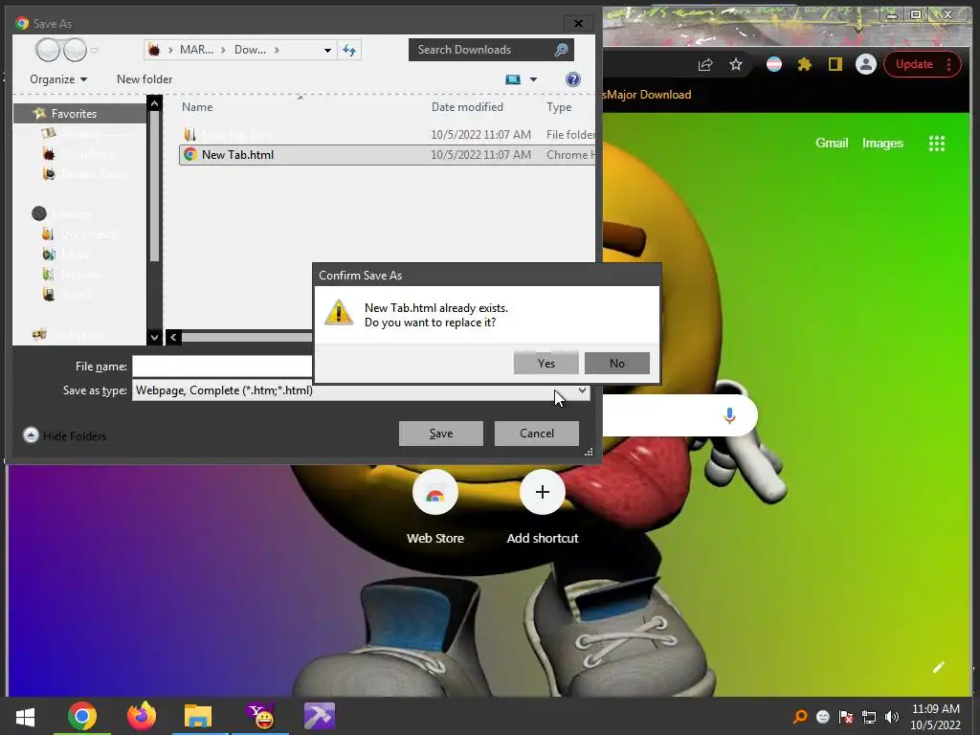Image resolution: width=980 pixels, height=735 pixels.
Task: Open the Windows Start button
Action: pos(25,717)
